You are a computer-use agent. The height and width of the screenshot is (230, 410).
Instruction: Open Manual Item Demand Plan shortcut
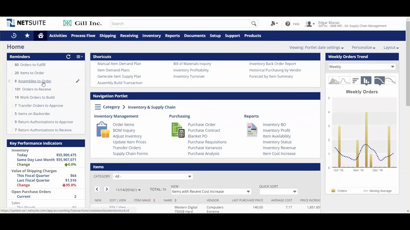(119, 64)
